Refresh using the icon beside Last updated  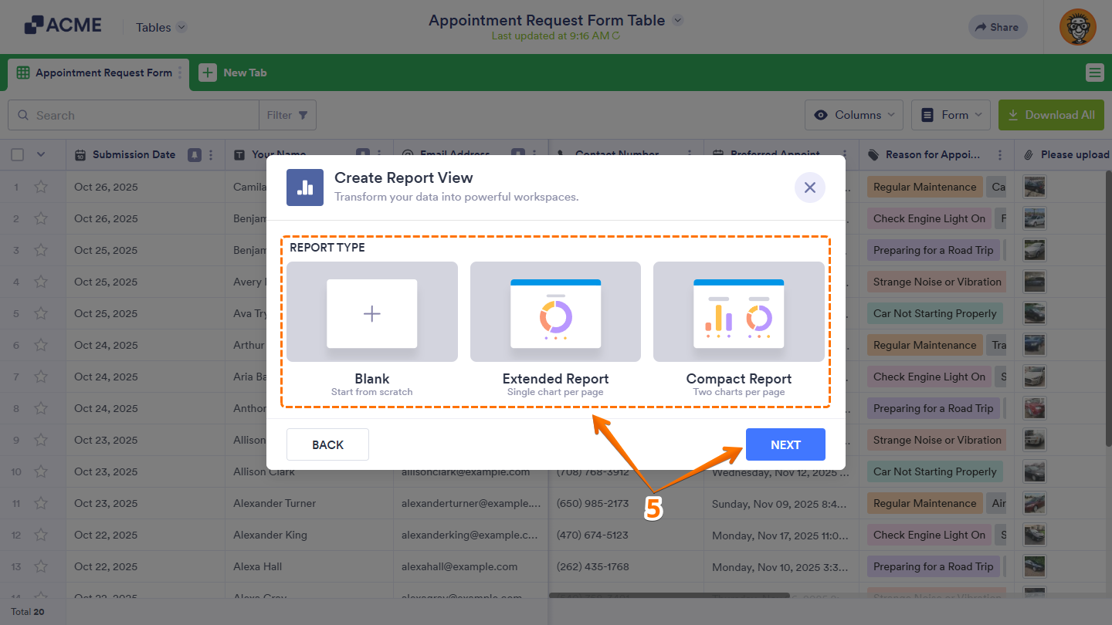(616, 35)
